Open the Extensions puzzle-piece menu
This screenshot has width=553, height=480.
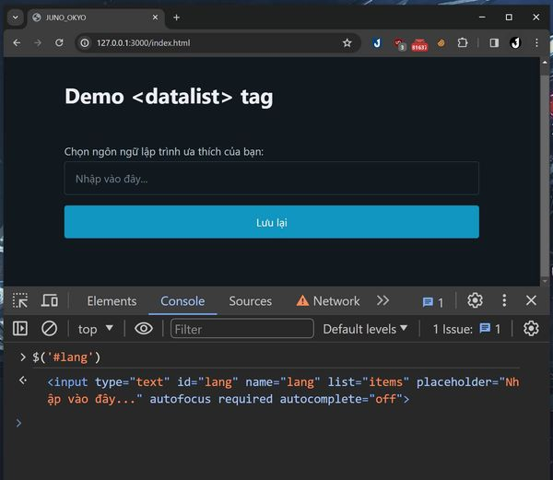[x=463, y=43]
